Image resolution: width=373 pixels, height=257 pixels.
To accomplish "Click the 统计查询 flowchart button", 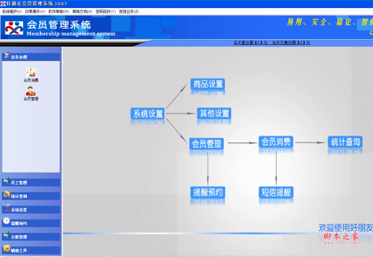I will (345, 142).
